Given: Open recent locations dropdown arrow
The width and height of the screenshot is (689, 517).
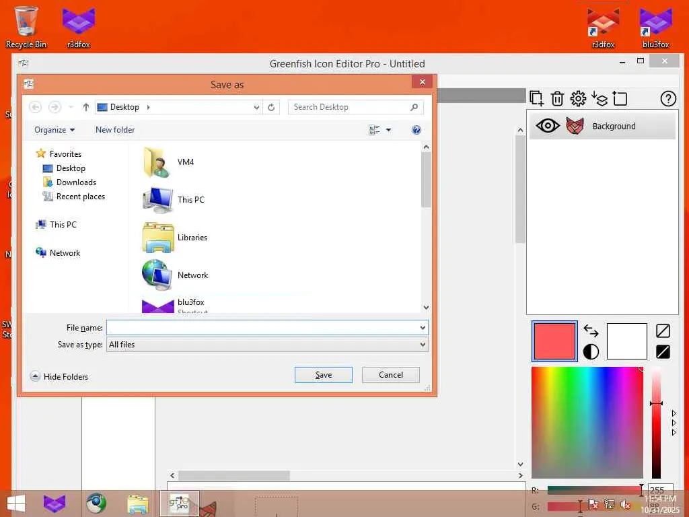Looking at the screenshot, I should pos(71,107).
